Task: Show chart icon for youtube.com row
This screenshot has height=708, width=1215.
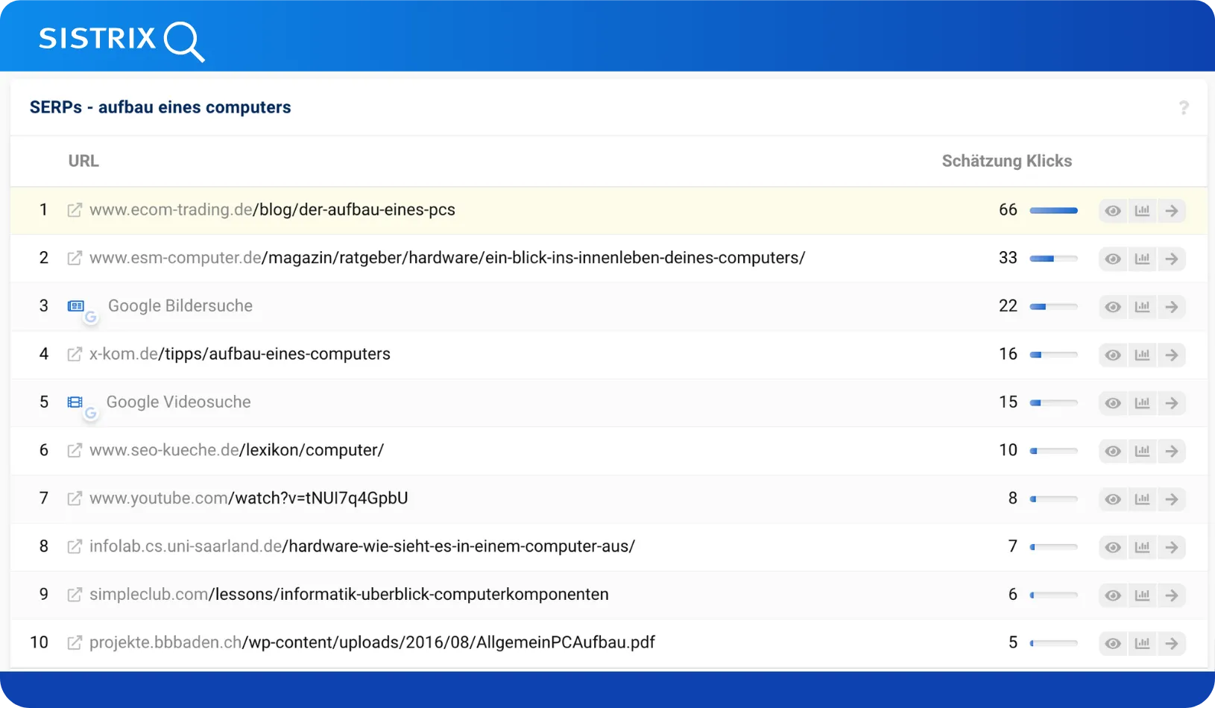Action: pyautogui.click(x=1142, y=499)
